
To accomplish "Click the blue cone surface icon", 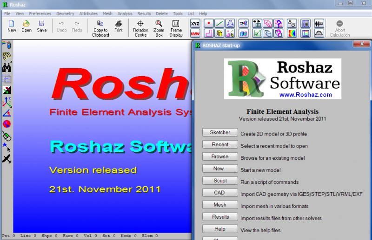I will pos(230,24).
